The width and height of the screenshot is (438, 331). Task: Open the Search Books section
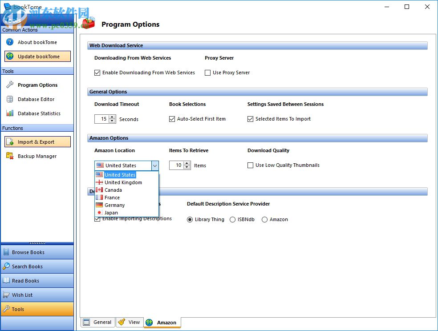pos(37,266)
